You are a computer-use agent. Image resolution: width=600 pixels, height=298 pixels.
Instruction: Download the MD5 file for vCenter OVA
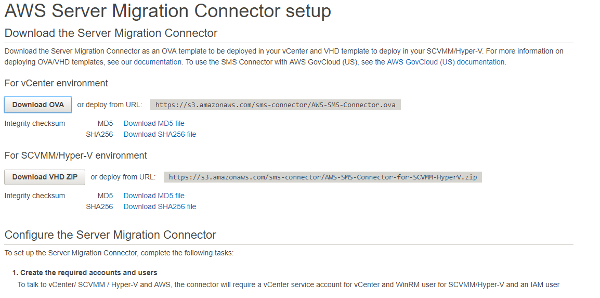click(154, 123)
